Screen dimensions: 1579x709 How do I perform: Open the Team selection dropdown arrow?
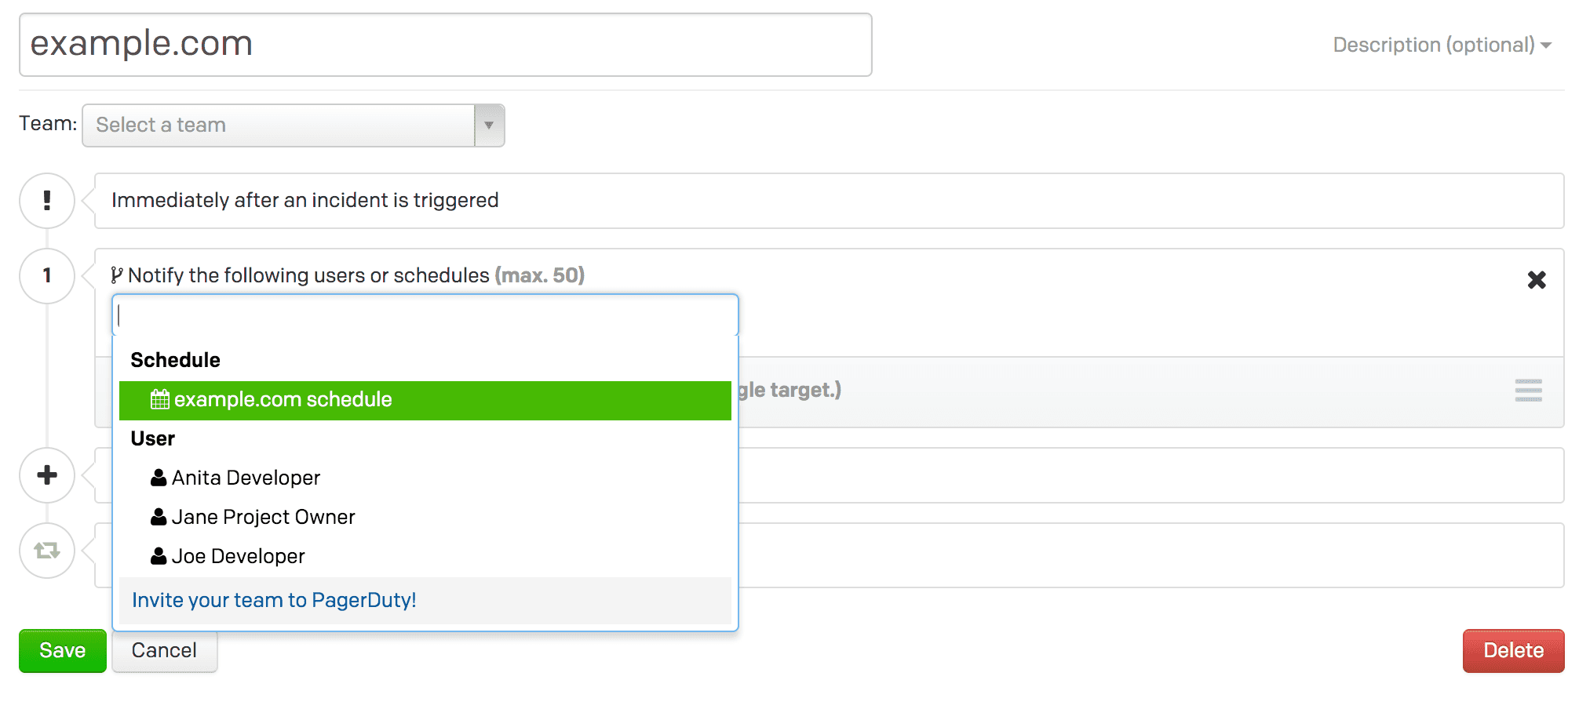[x=489, y=125]
